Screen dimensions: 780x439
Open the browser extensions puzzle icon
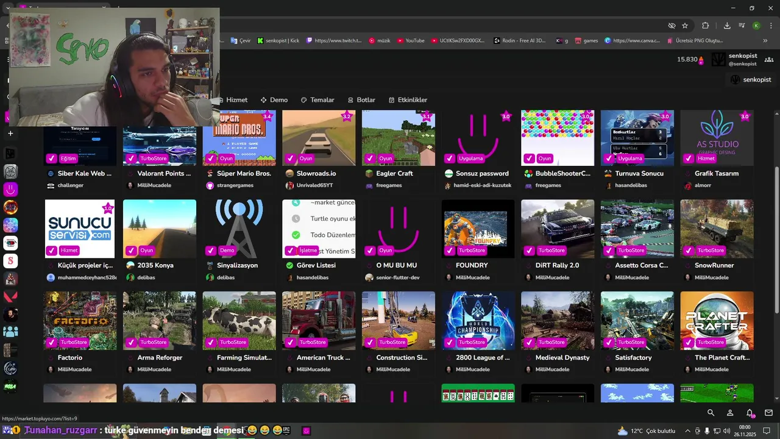706,26
